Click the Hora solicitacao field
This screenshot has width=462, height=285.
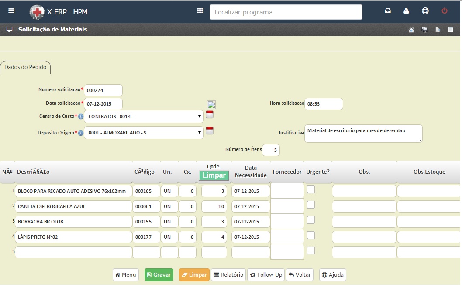click(x=324, y=104)
